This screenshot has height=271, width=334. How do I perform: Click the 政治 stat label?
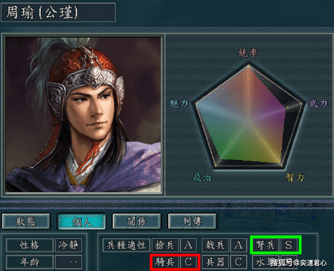tap(202, 177)
